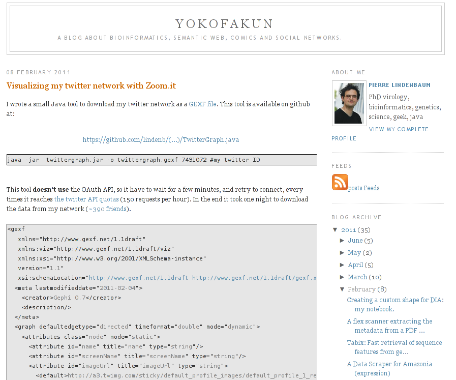Open the twitter API quotas link

(86, 199)
